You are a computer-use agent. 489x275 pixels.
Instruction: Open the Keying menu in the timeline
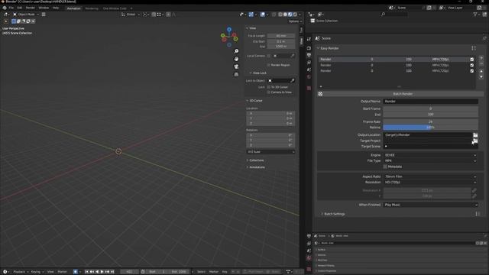[37, 272]
